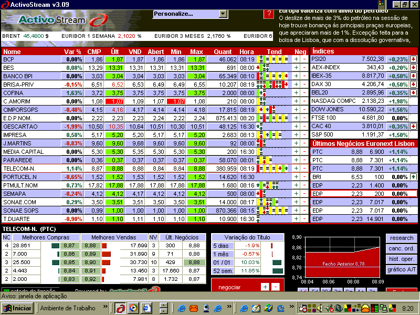This screenshot has width=420, height=315.
Task: Click the green plus icon in BCP's Neg column
Action: point(296,59)
